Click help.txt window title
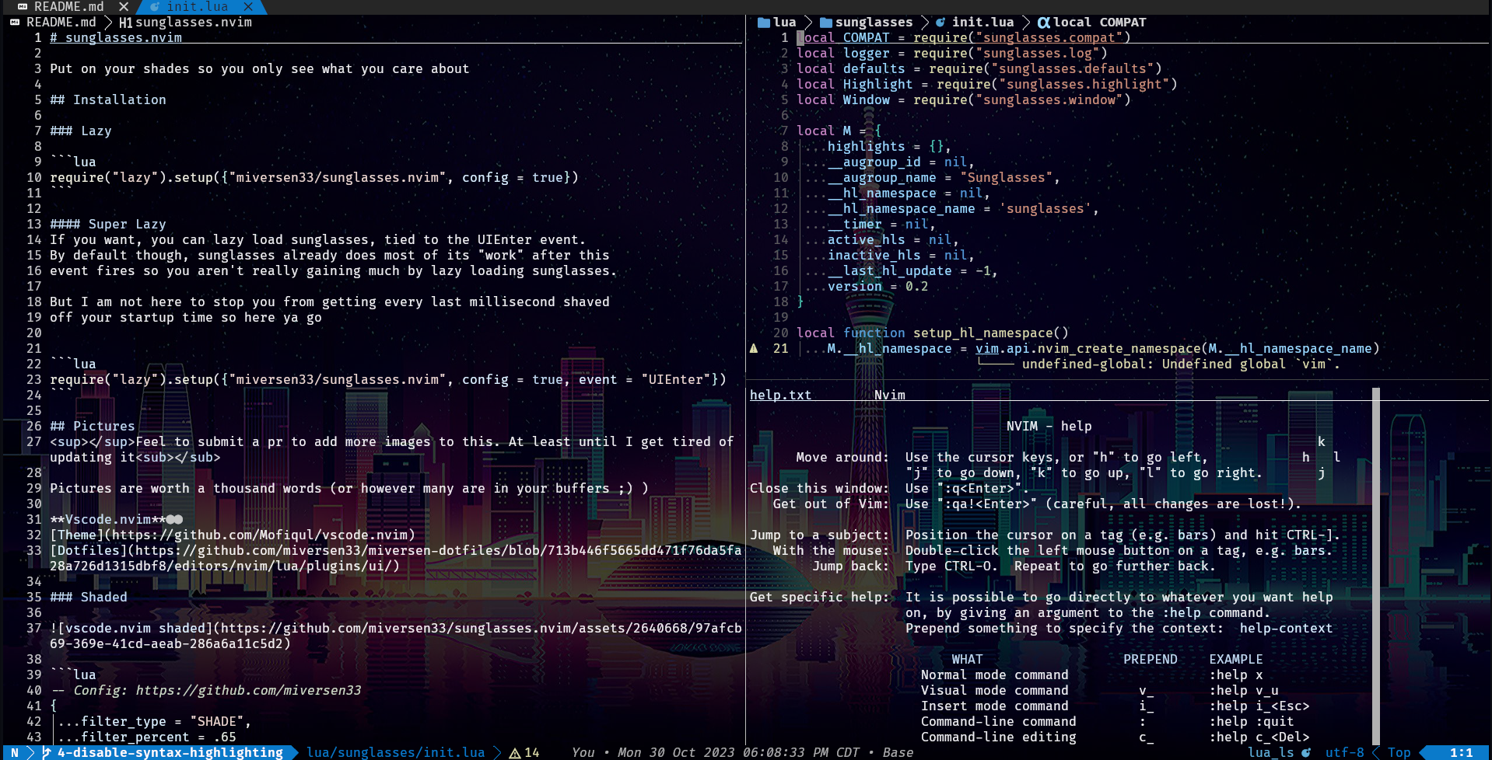The width and height of the screenshot is (1492, 760). point(781,395)
